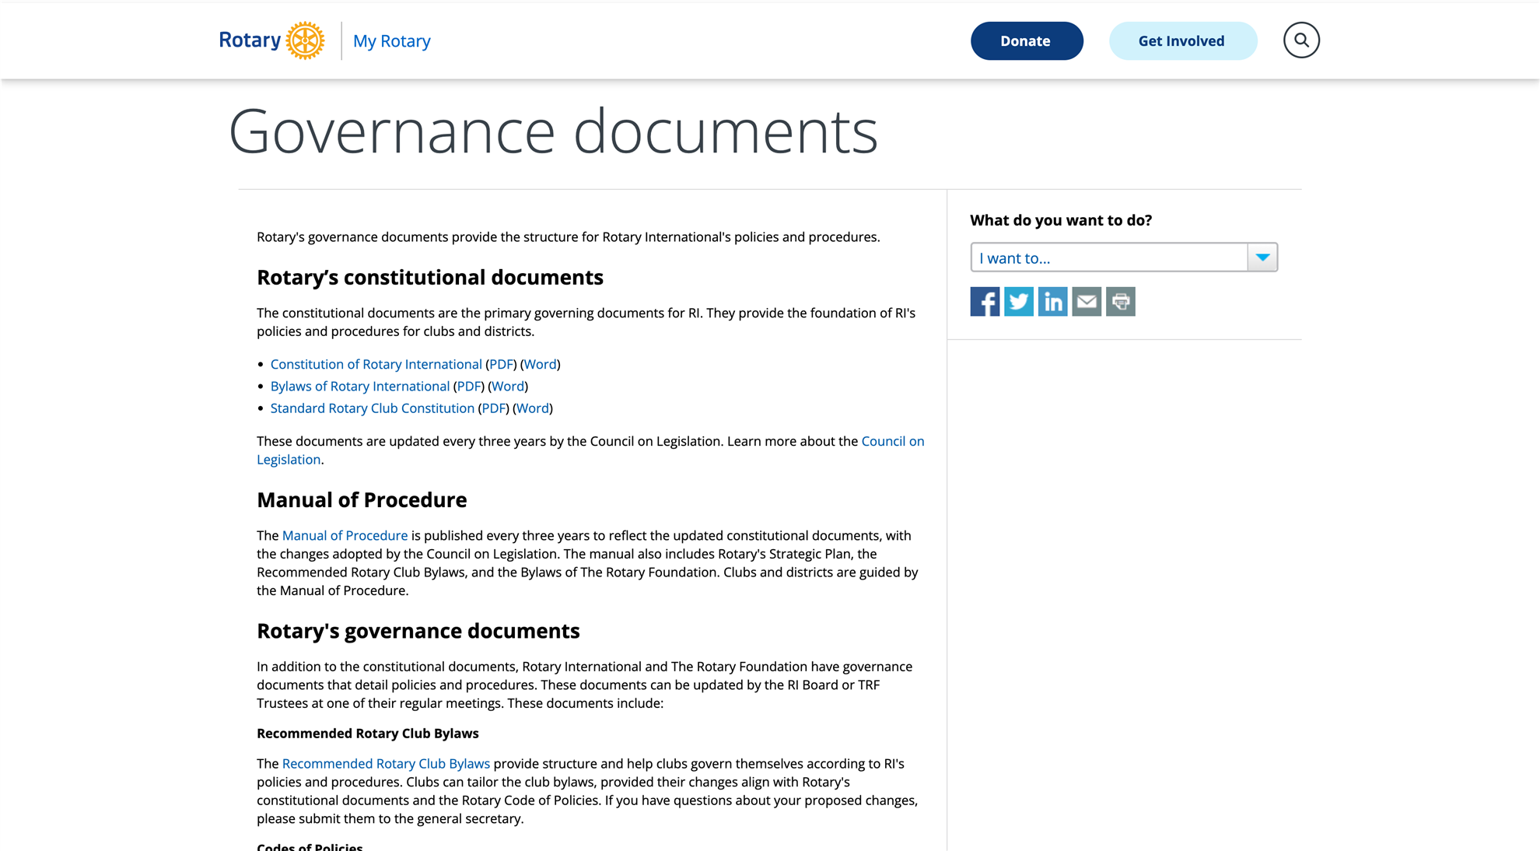
Task: Open the search magnifier icon
Action: (x=1301, y=40)
